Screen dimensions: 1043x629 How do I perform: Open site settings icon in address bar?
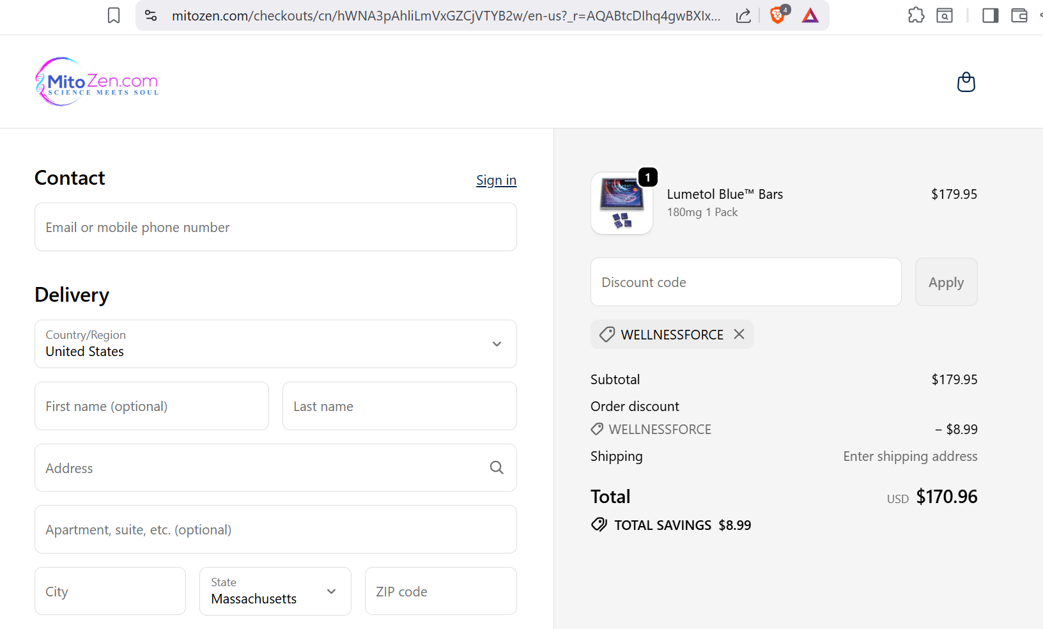[x=151, y=15]
